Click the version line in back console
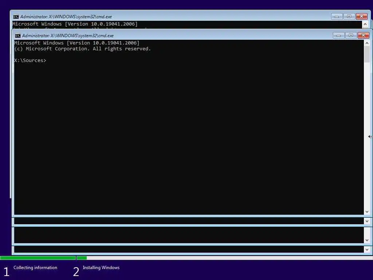 tap(75, 24)
